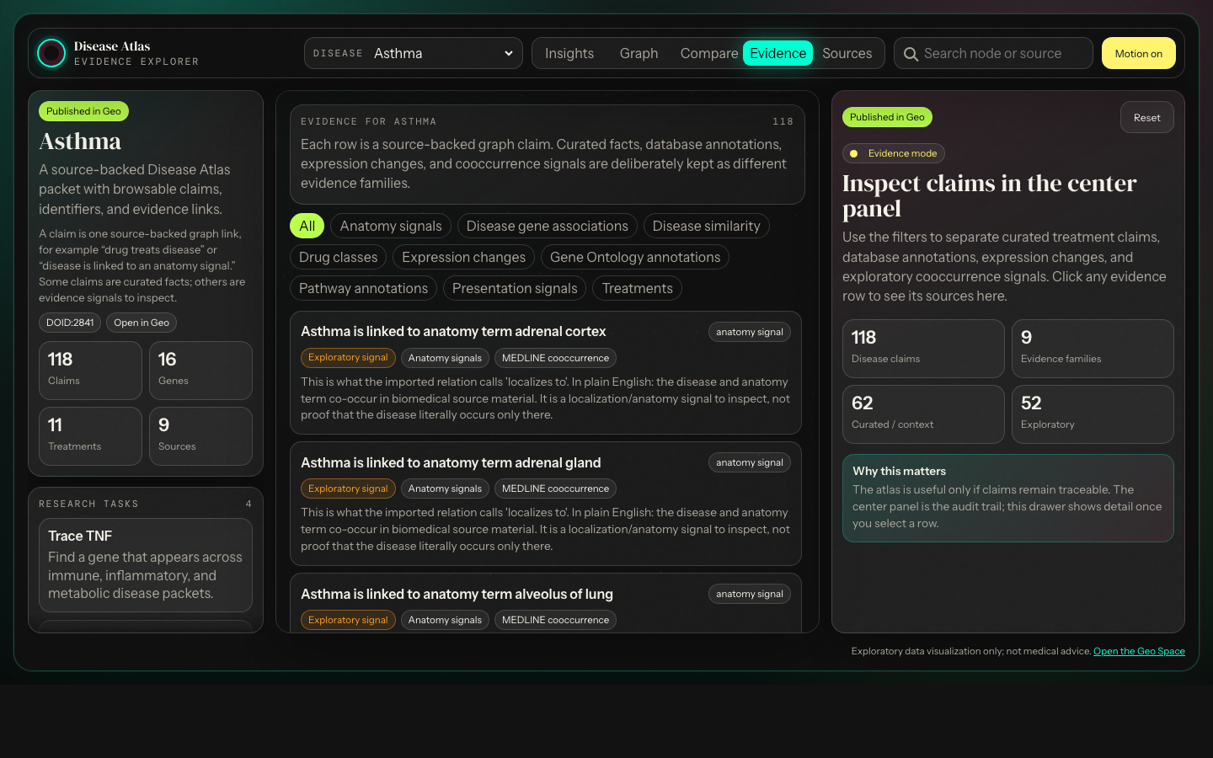1213x758 pixels.
Task: Click the 9 Sources stat card
Action: pyautogui.click(x=200, y=436)
